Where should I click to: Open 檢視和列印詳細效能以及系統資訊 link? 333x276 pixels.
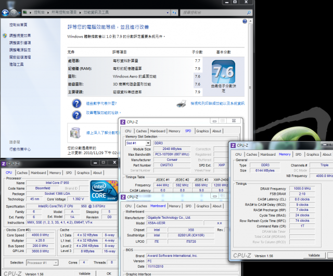click(217, 104)
